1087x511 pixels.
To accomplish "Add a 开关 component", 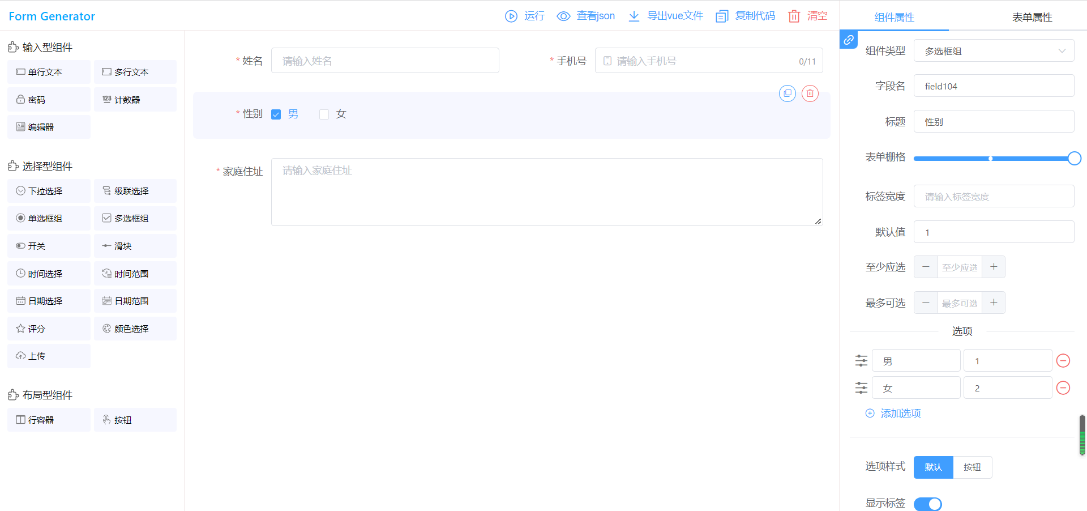I will coord(49,246).
